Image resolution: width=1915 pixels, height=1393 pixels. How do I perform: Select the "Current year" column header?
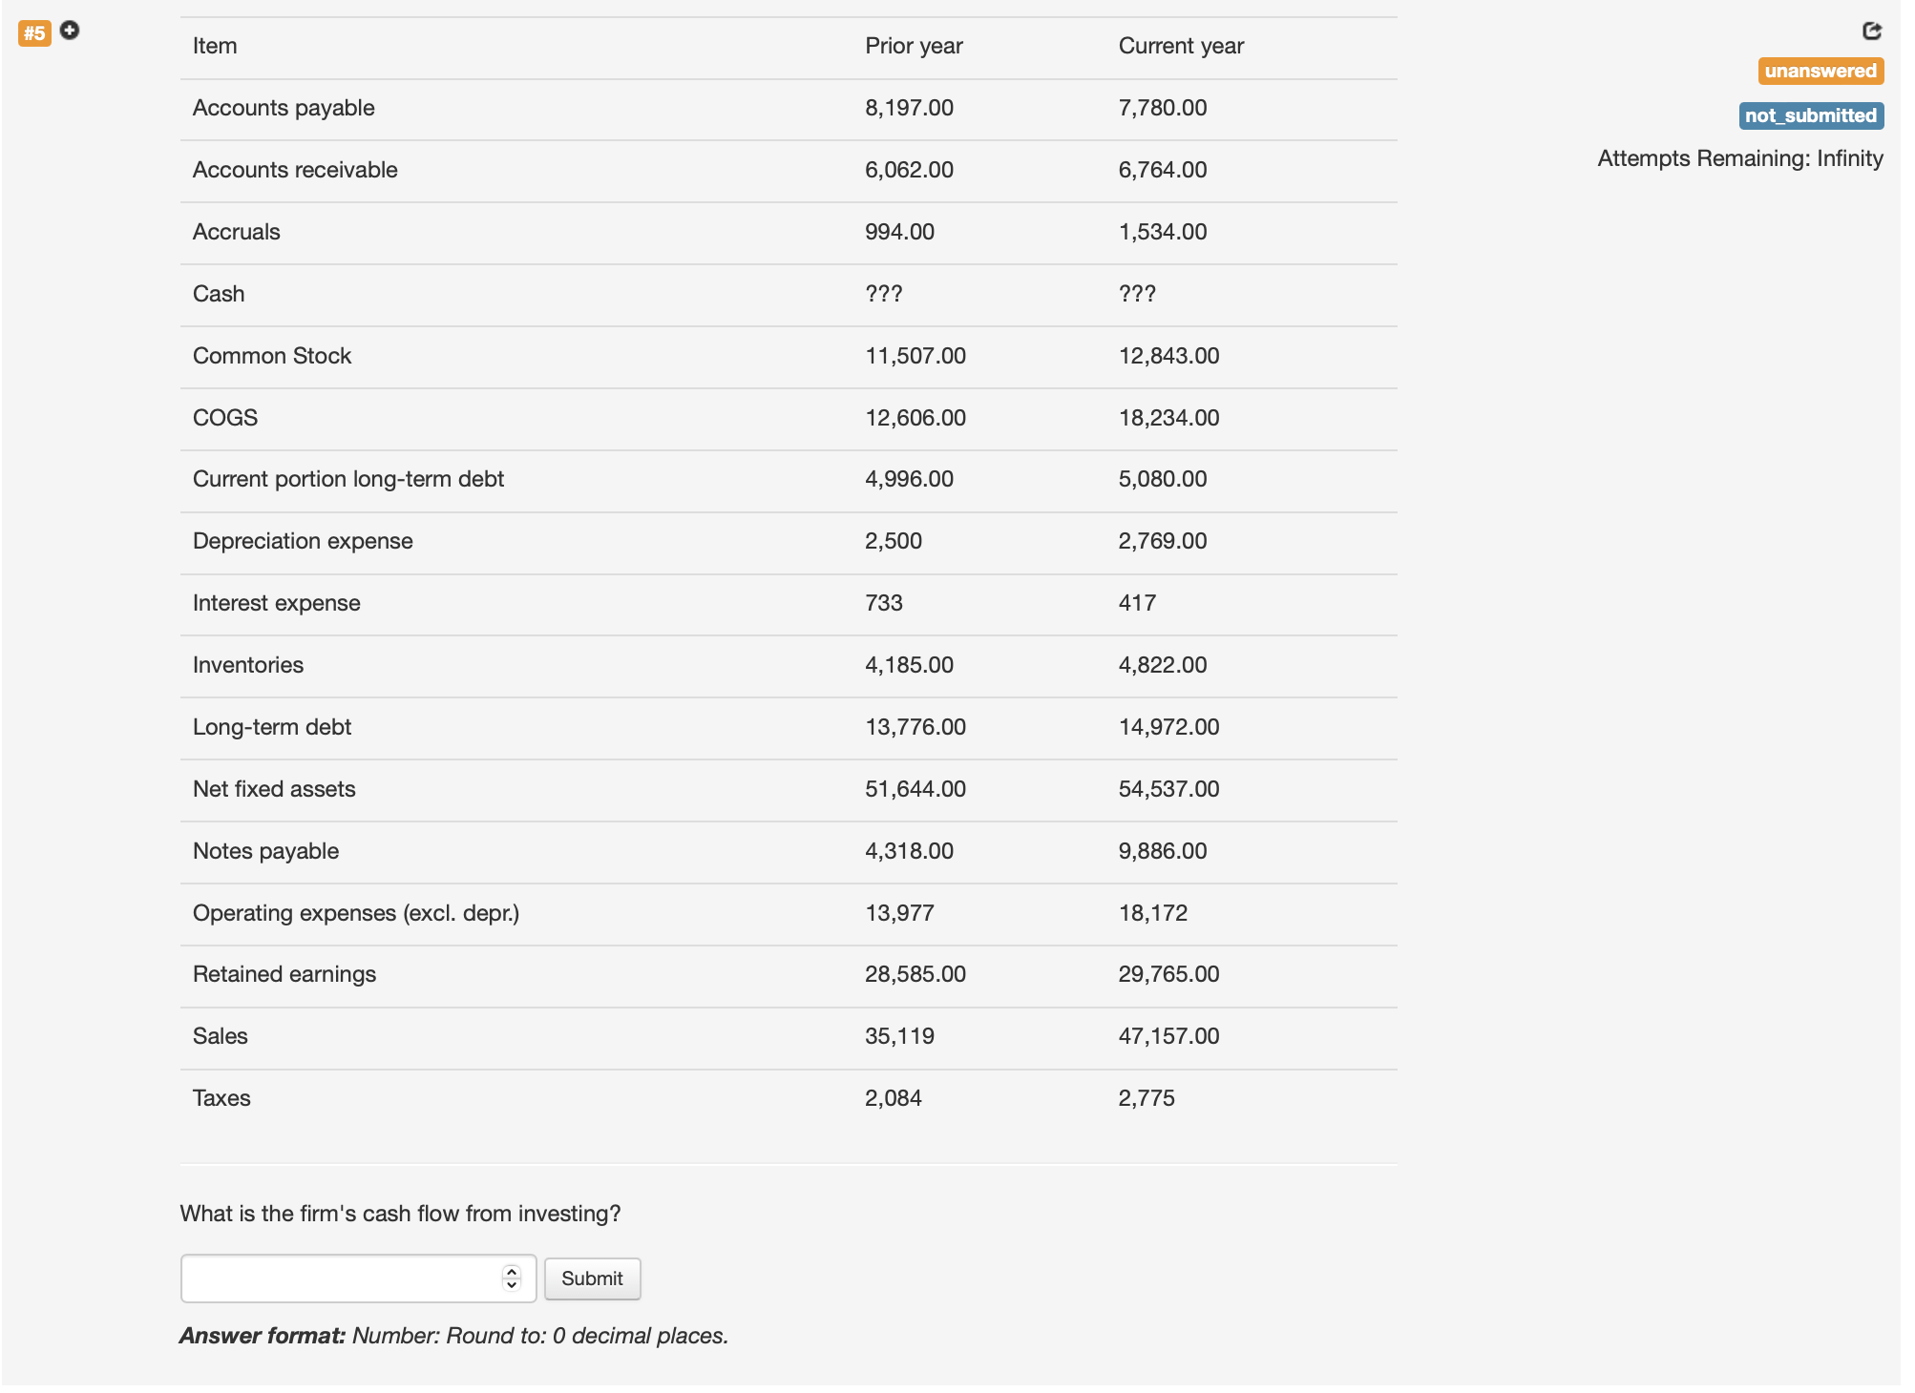pyautogui.click(x=1182, y=45)
